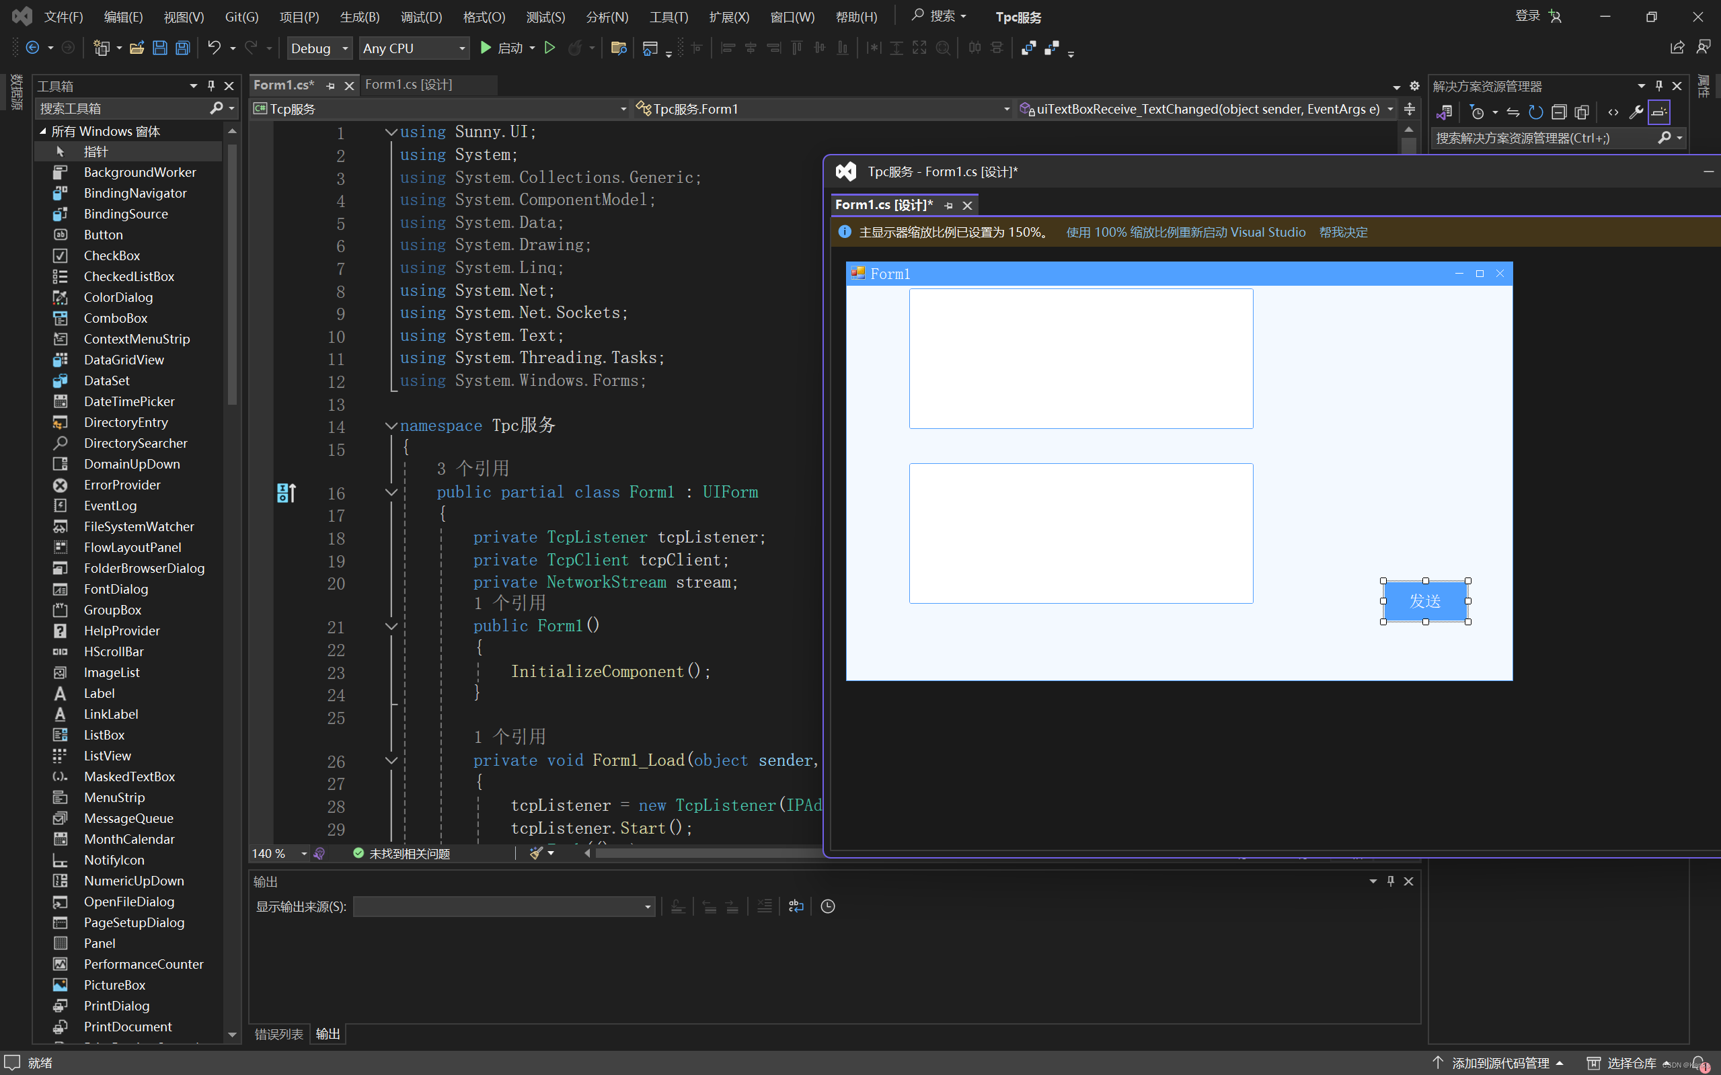Collapse the namespace Tpc服务 code block

pyautogui.click(x=391, y=426)
